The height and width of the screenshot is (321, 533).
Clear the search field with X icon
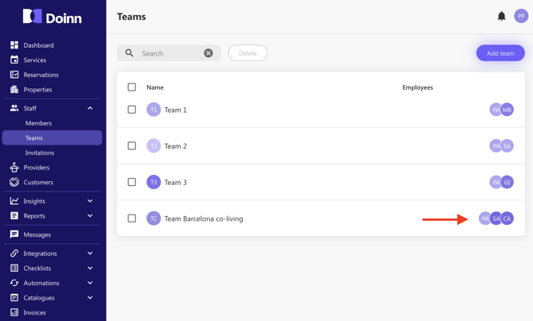pos(208,53)
